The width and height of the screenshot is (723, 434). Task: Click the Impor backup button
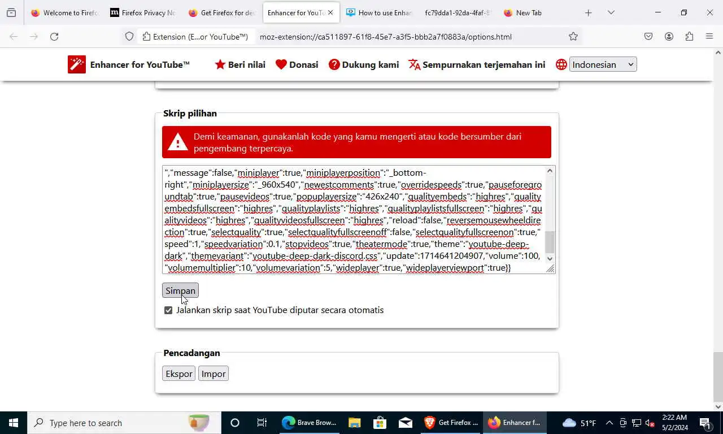click(x=214, y=374)
